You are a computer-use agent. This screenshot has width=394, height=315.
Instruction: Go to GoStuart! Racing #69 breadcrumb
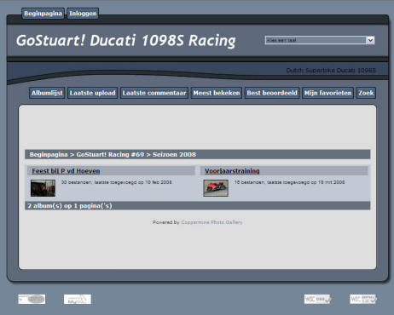point(110,154)
